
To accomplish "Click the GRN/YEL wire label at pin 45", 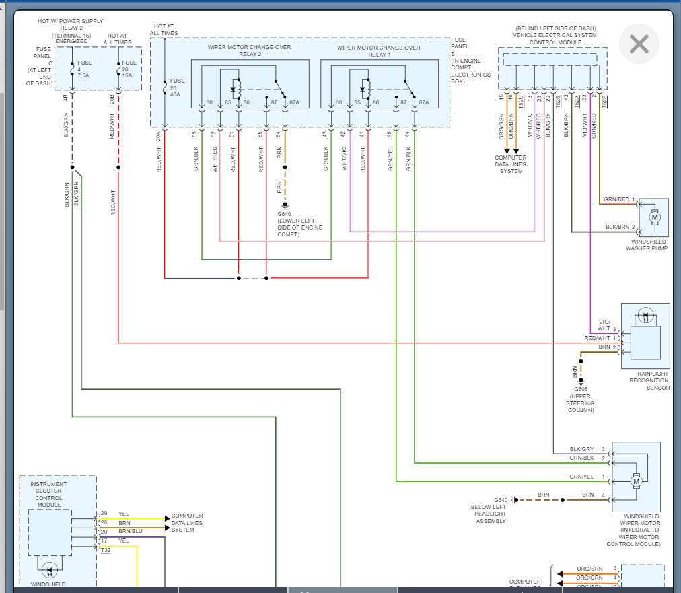I will (390, 158).
